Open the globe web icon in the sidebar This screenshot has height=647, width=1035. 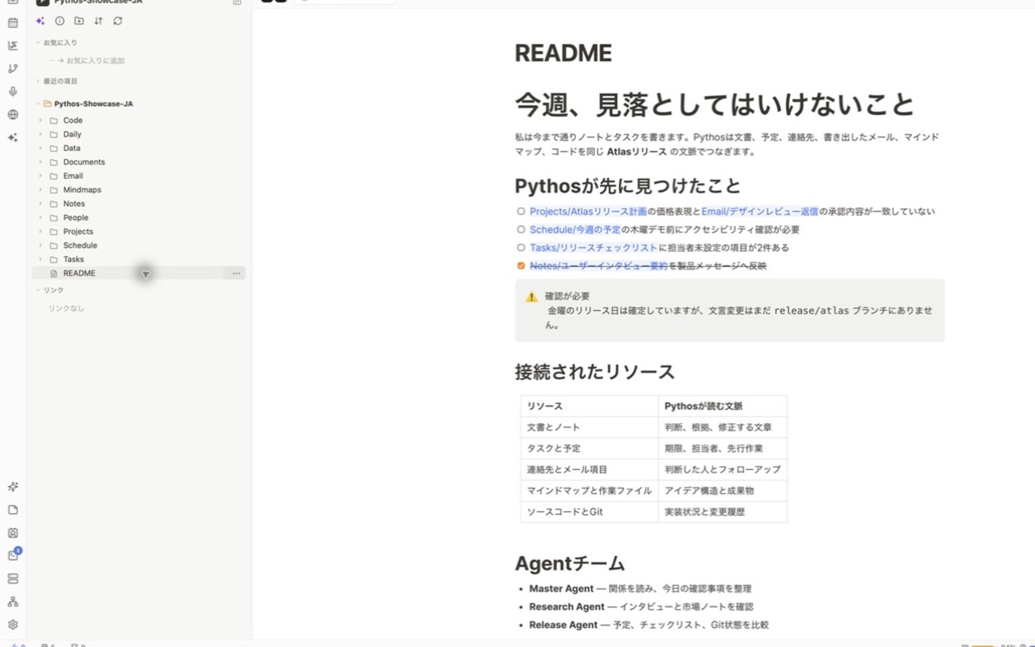(13, 115)
